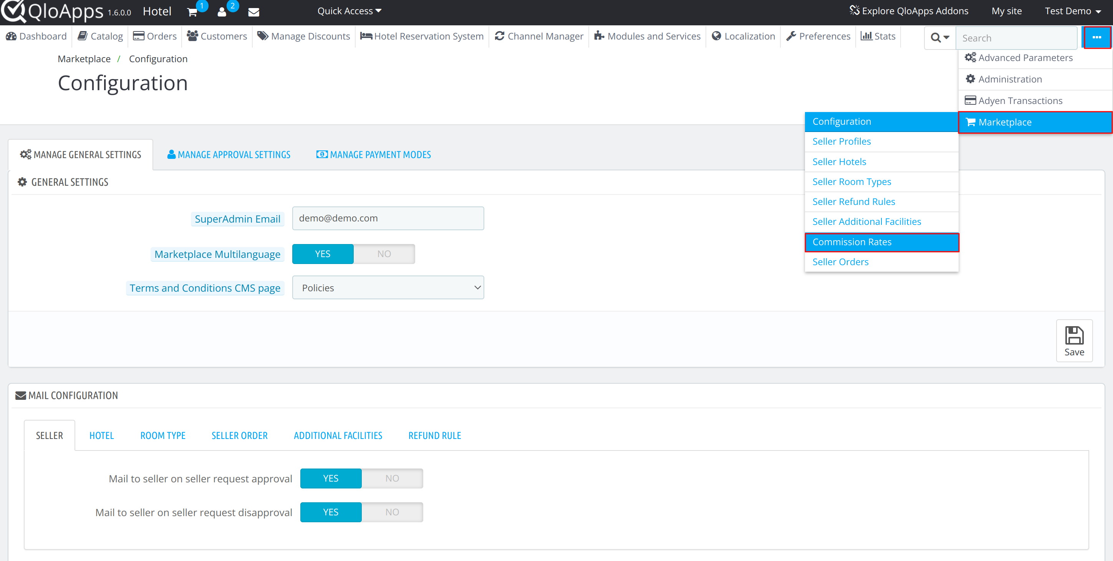The height and width of the screenshot is (561, 1113).
Task: Switch to MANAGE PAYMENT MODES tab
Action: coord(374,155)
